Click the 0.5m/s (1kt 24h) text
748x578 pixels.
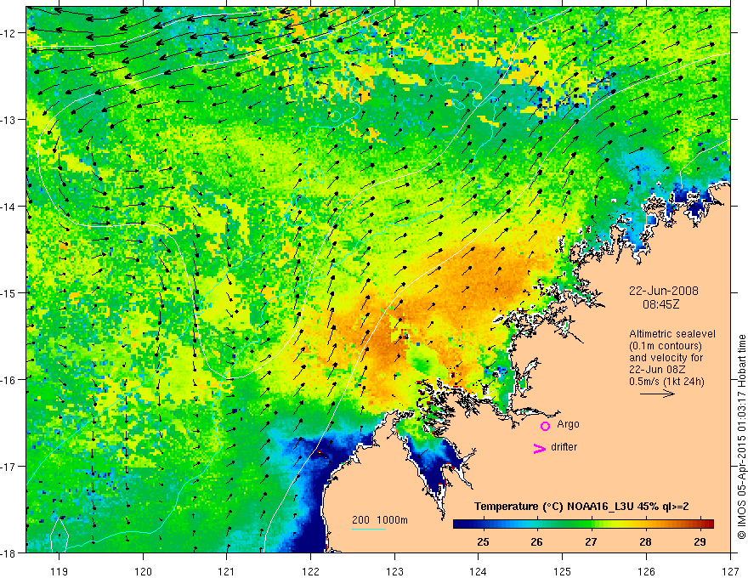pyautogui.click(x=666, y=382)
